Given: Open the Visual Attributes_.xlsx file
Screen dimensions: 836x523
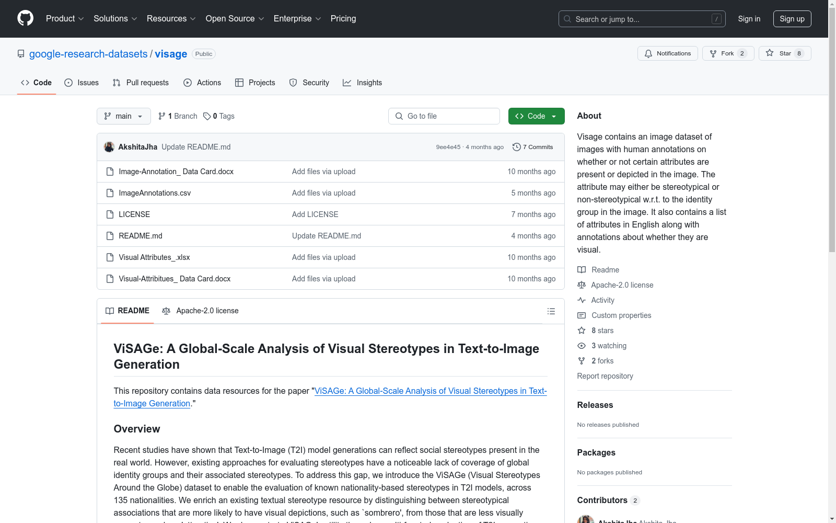Looking at the screenshot, I should [154, 257].
